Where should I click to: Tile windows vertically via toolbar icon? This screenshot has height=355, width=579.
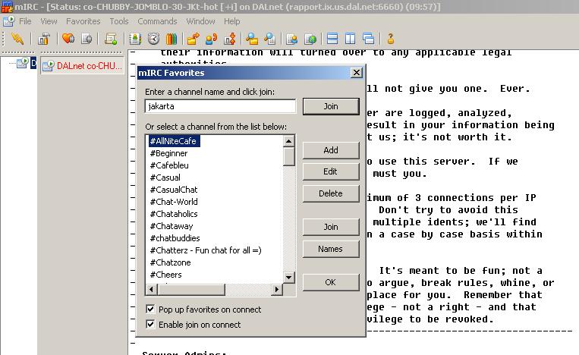pos(350,39)
